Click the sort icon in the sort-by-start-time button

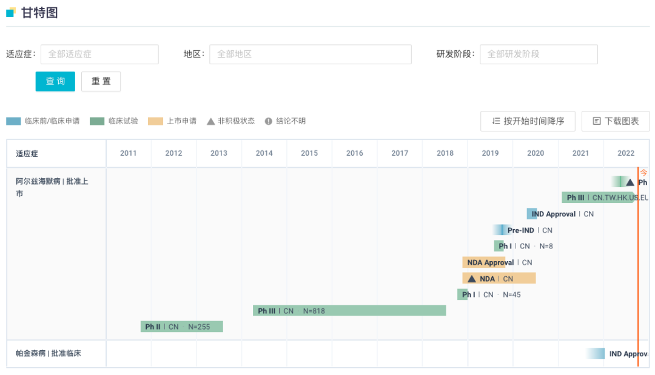pyautogui.click(x=496, y=121)
